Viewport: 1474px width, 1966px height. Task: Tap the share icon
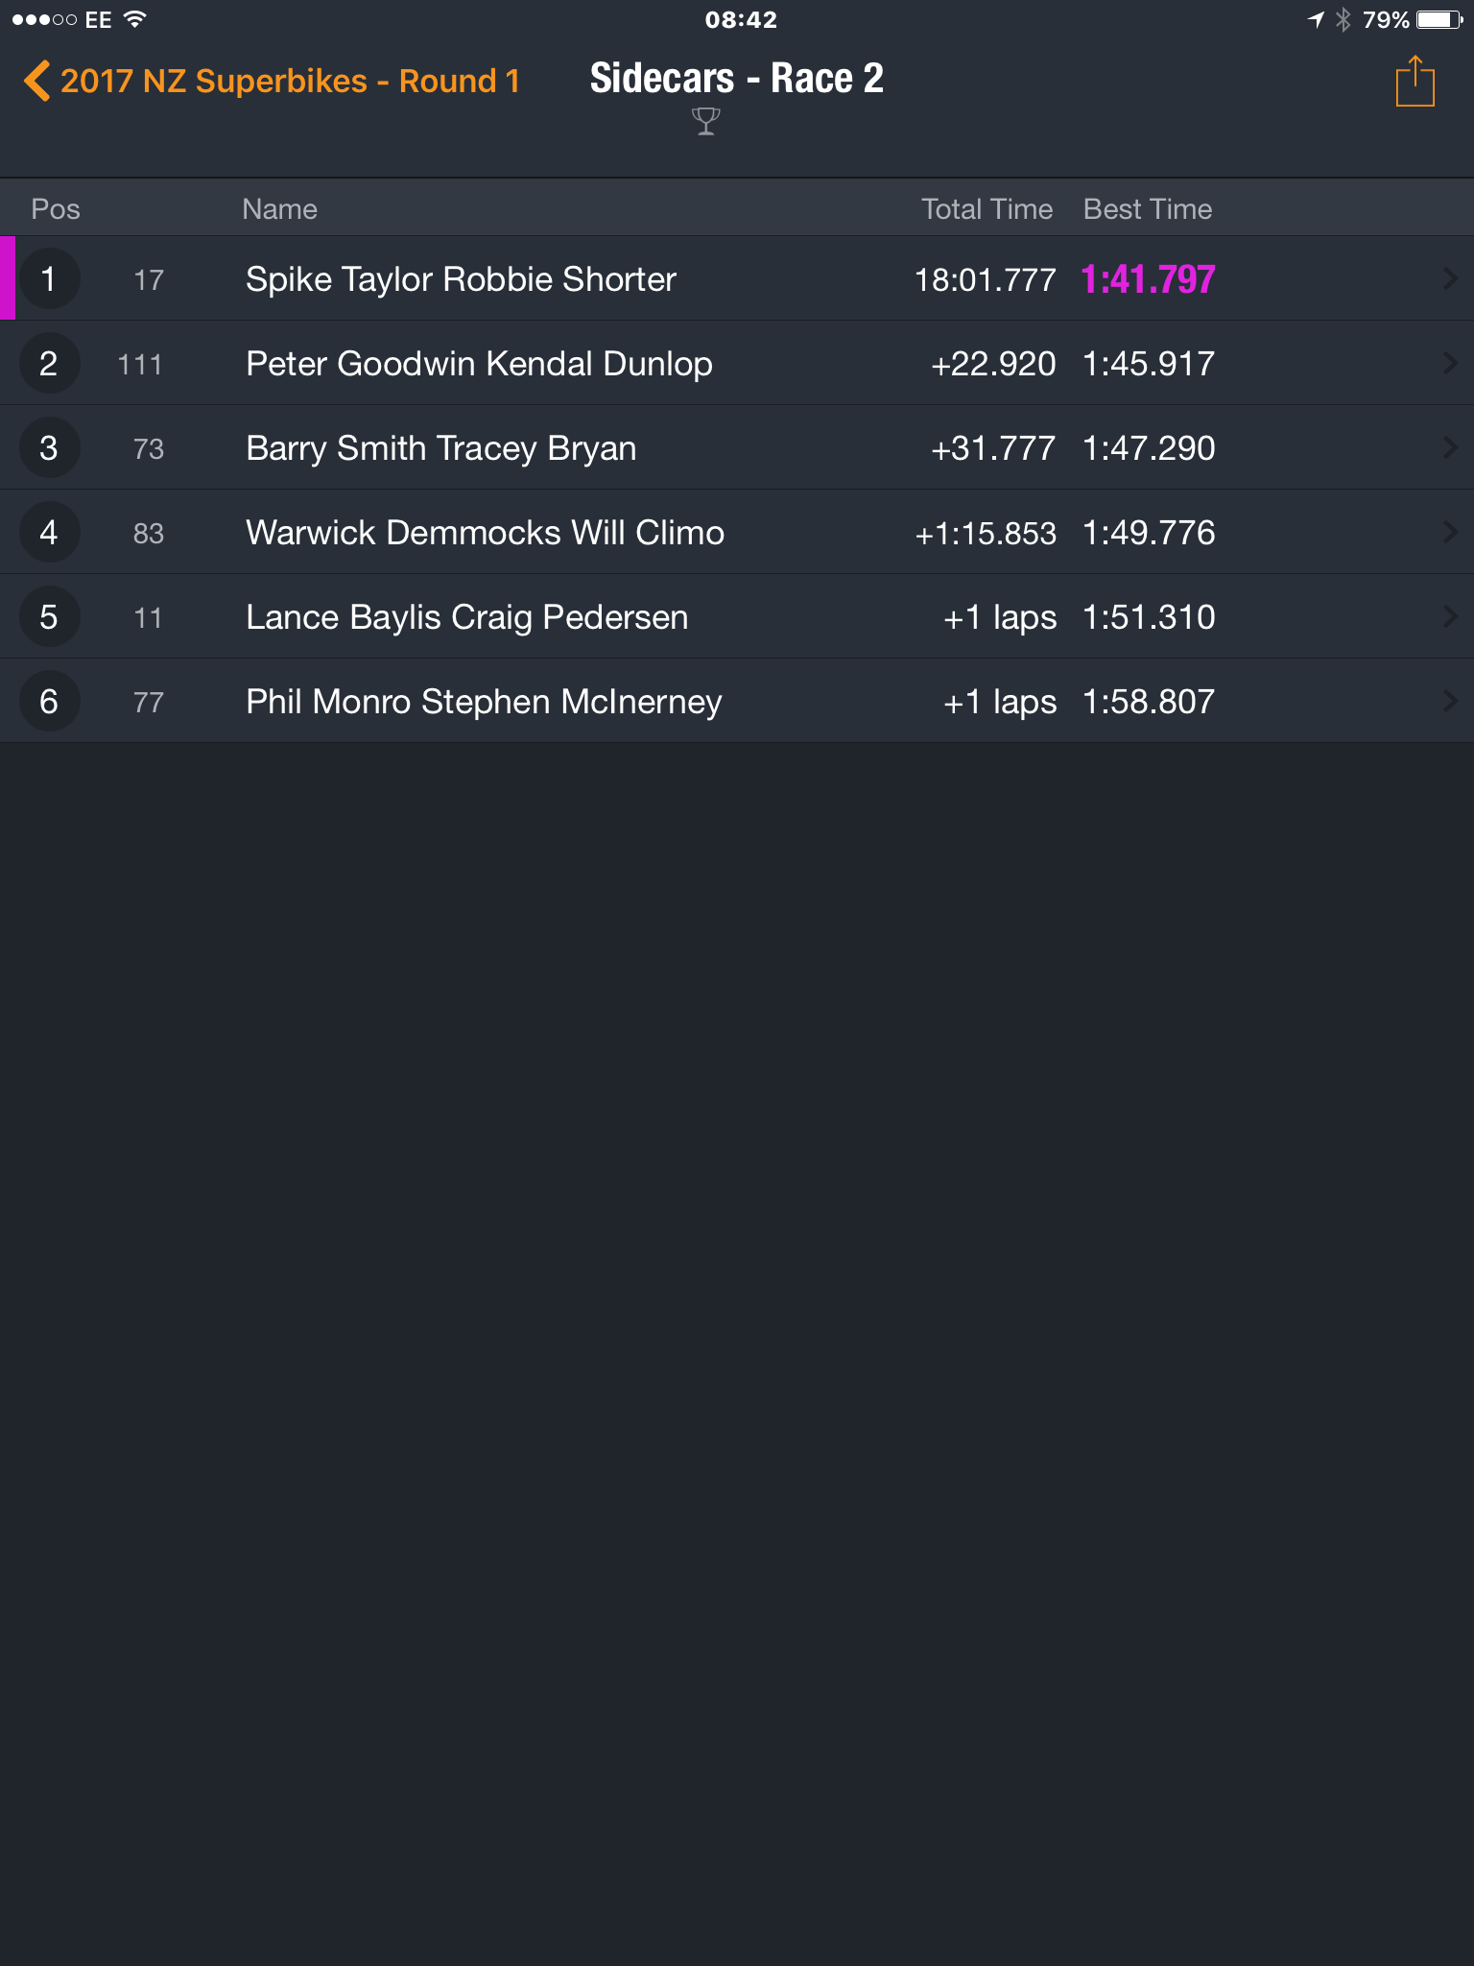tap(1415, 82)
